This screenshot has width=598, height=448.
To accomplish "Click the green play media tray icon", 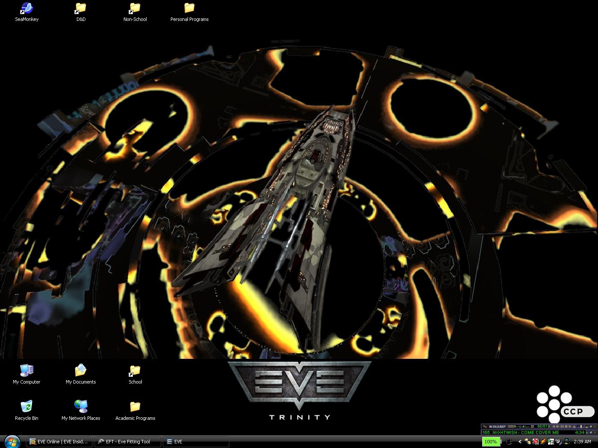I will 551,442.
